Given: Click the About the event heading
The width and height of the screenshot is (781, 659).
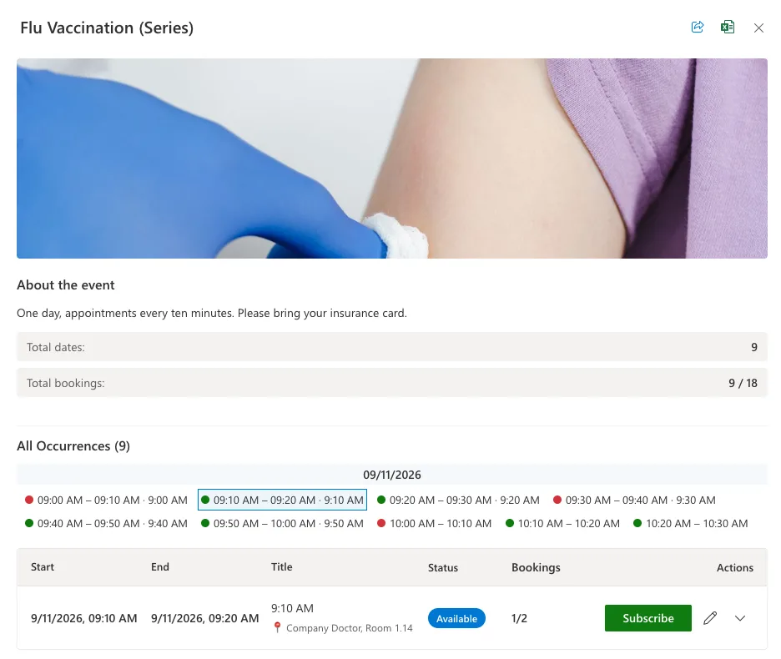Looking at the screenshot, I should 66,285.
